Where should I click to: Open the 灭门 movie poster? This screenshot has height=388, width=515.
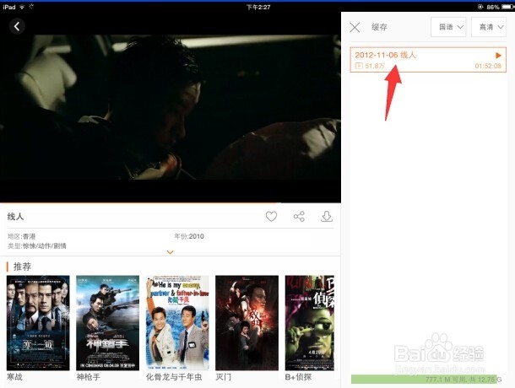247,323
